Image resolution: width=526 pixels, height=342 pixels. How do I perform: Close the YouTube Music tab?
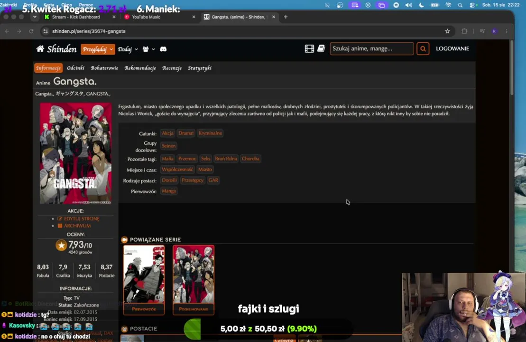(194, 17)
